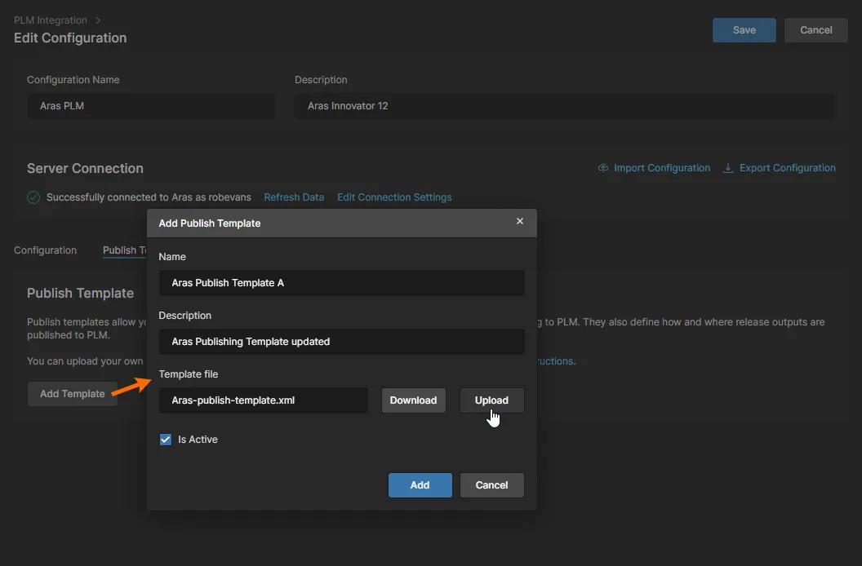Screen dimensions: 862x566
Task: Click the Edit Configuration page title
Action: pos(70,38)
